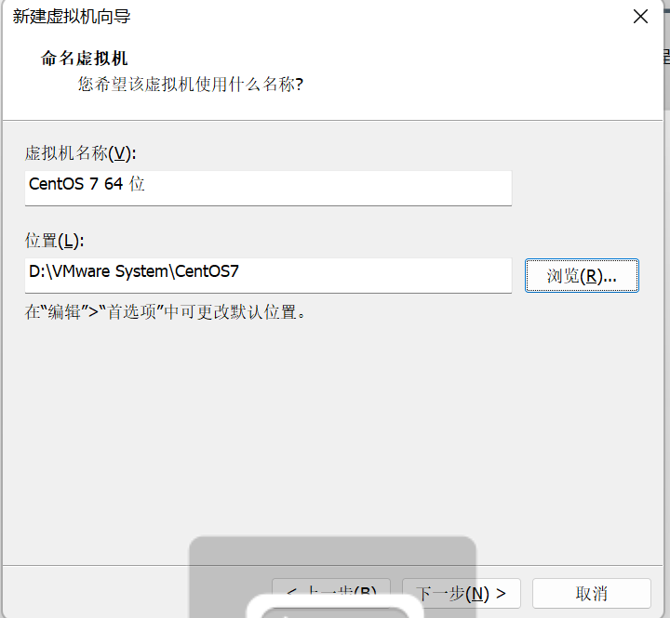Click the location path input field
The image size is (670, 618).
pos(268,275)
